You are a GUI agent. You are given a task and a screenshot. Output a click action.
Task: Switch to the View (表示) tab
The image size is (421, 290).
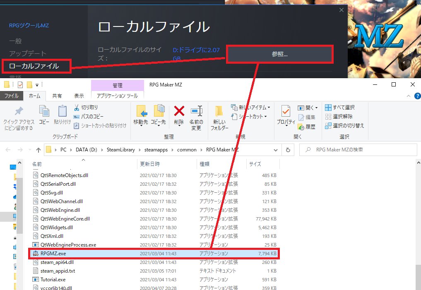79,96
